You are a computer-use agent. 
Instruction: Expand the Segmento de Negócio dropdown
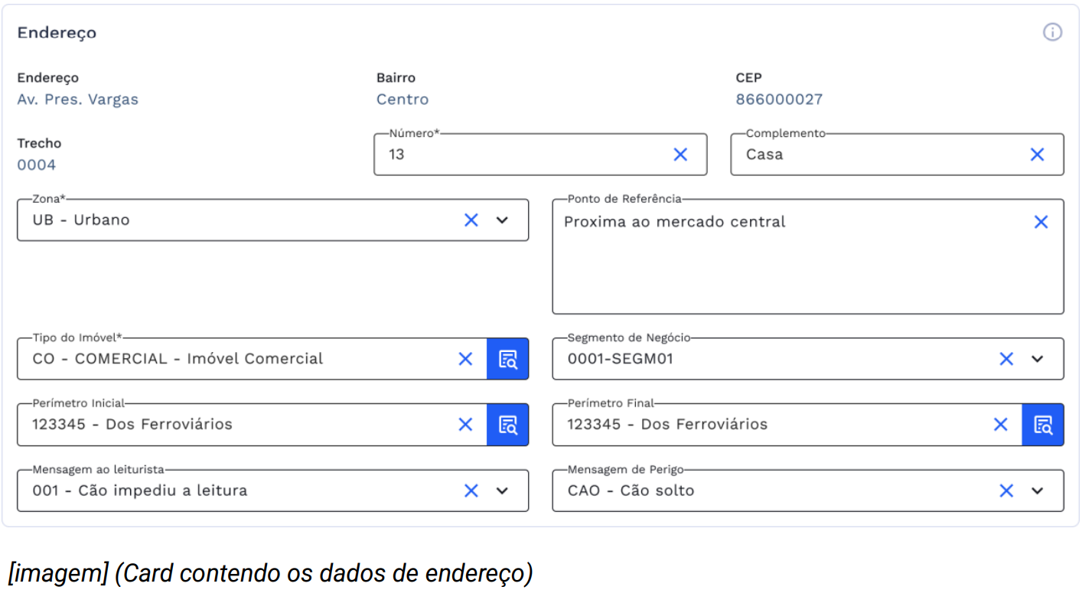[1037, 359]
